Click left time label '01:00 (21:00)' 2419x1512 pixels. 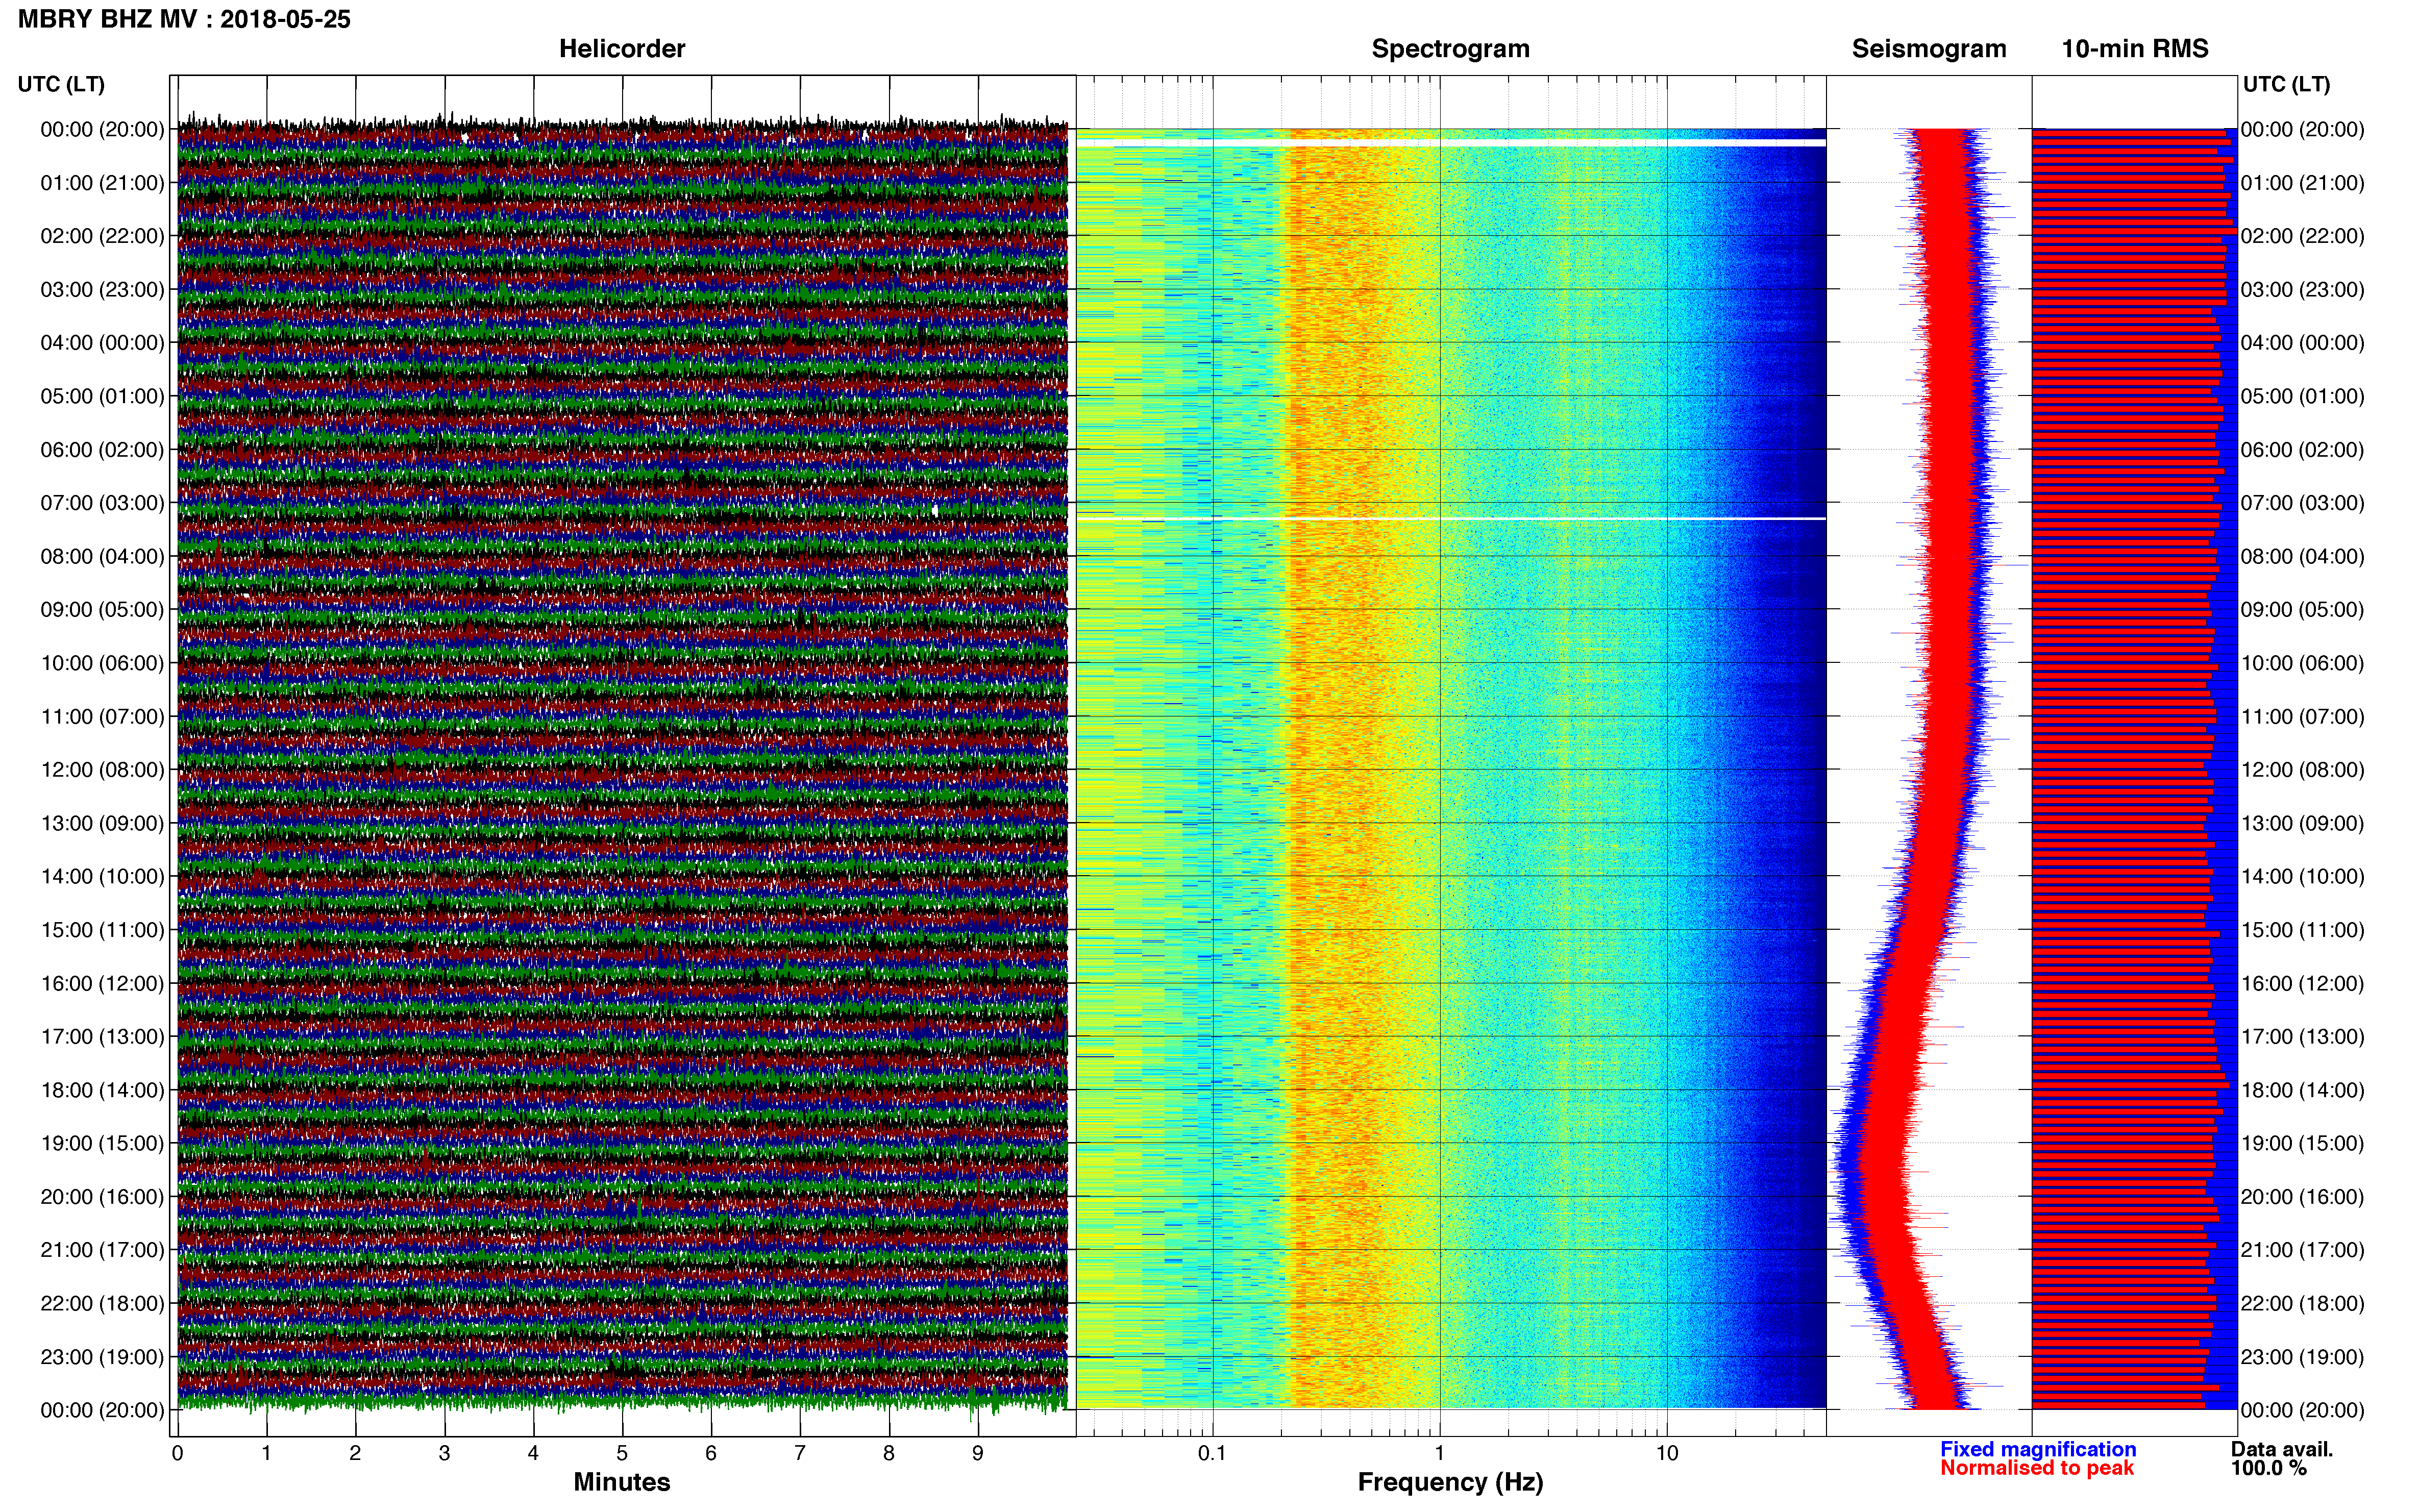(x=102, y=183)
